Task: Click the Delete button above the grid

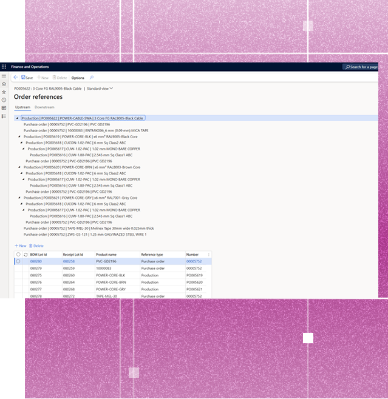Action: [x=36, y=246]
